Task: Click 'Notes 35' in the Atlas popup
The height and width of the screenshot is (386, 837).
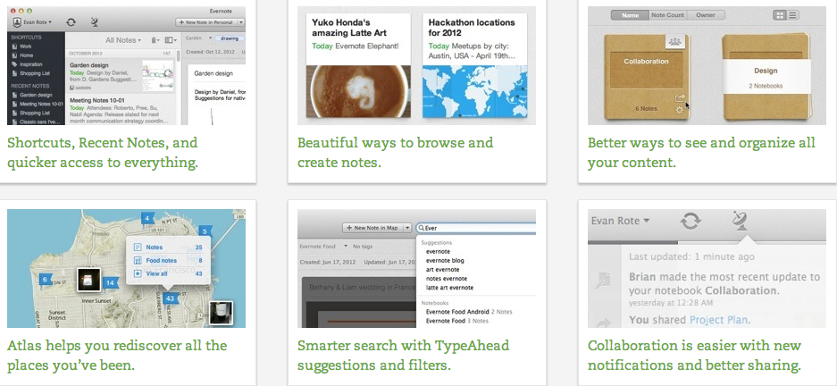Action: pos(168,248)
